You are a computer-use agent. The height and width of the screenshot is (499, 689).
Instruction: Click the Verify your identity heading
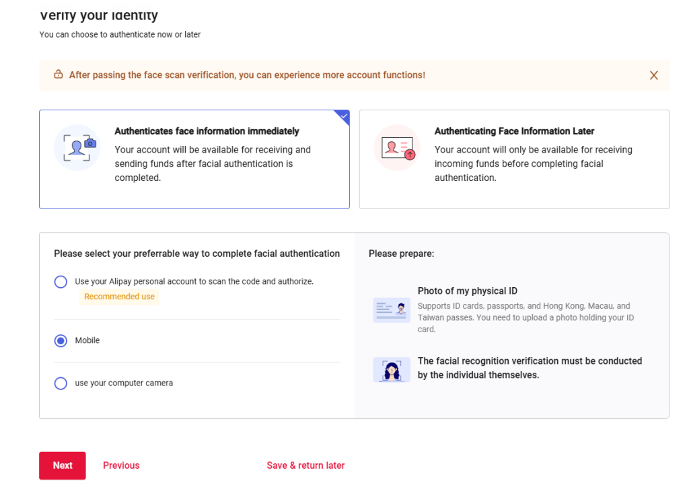(x=99, y=15)
